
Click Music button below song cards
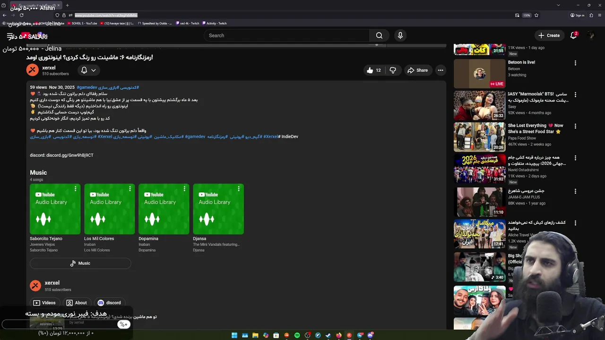tap(80, 263)
